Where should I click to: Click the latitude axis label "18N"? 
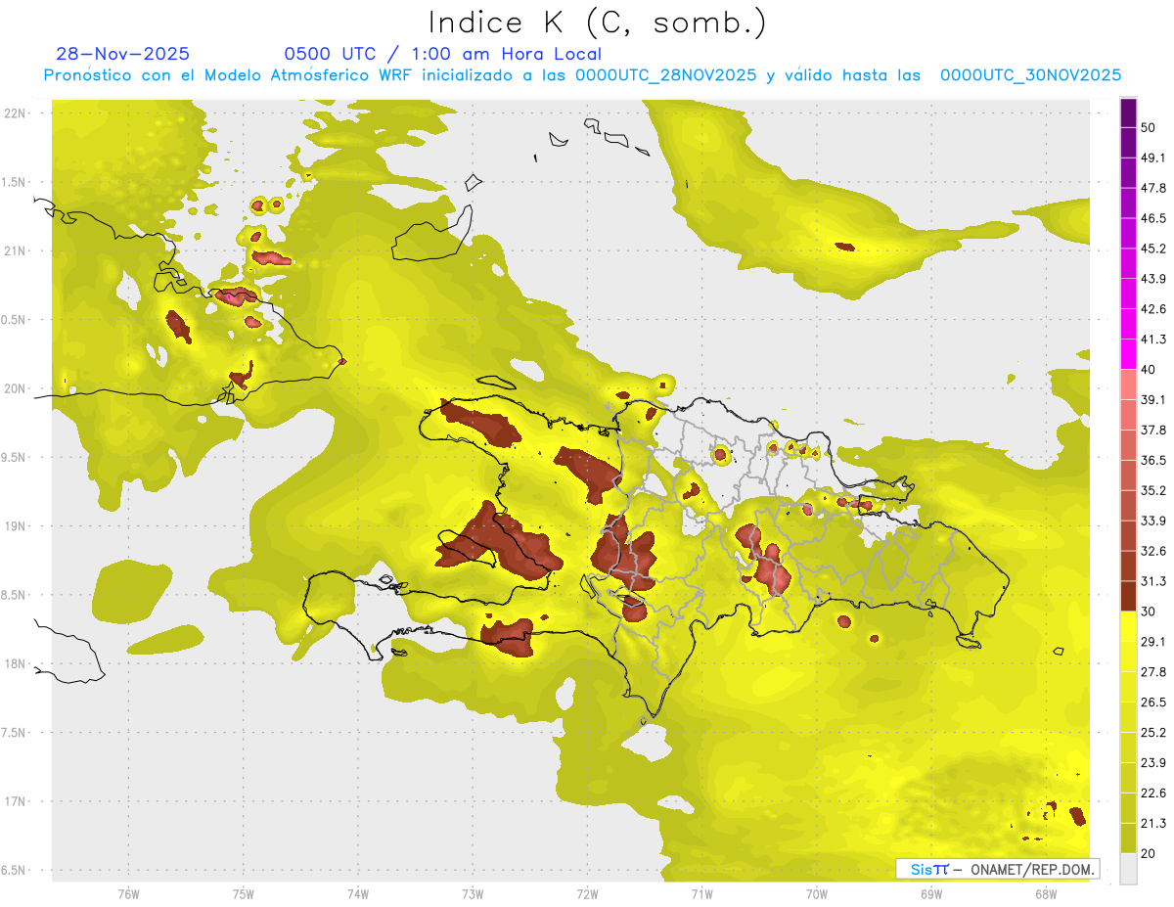pos(15,664)
